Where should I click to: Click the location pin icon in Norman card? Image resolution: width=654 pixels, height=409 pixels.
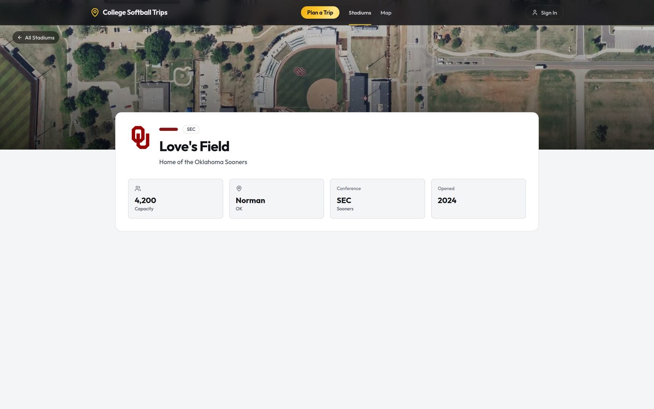239,188
